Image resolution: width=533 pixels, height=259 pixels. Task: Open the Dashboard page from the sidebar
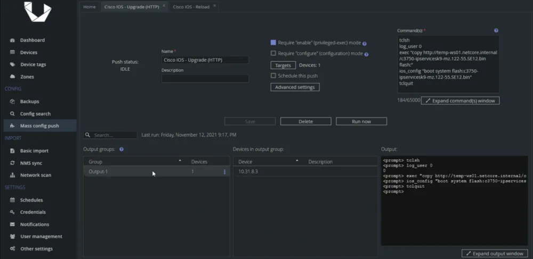pos(33,40)
